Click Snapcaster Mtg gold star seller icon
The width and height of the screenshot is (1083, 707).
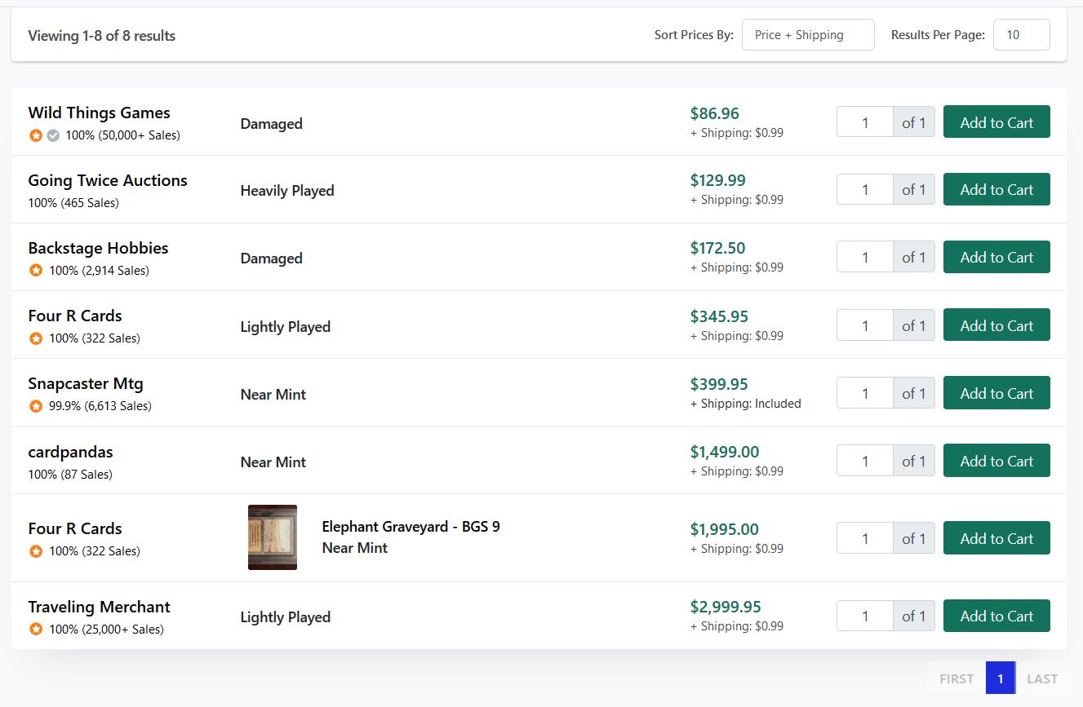click(x=36, y=406)
